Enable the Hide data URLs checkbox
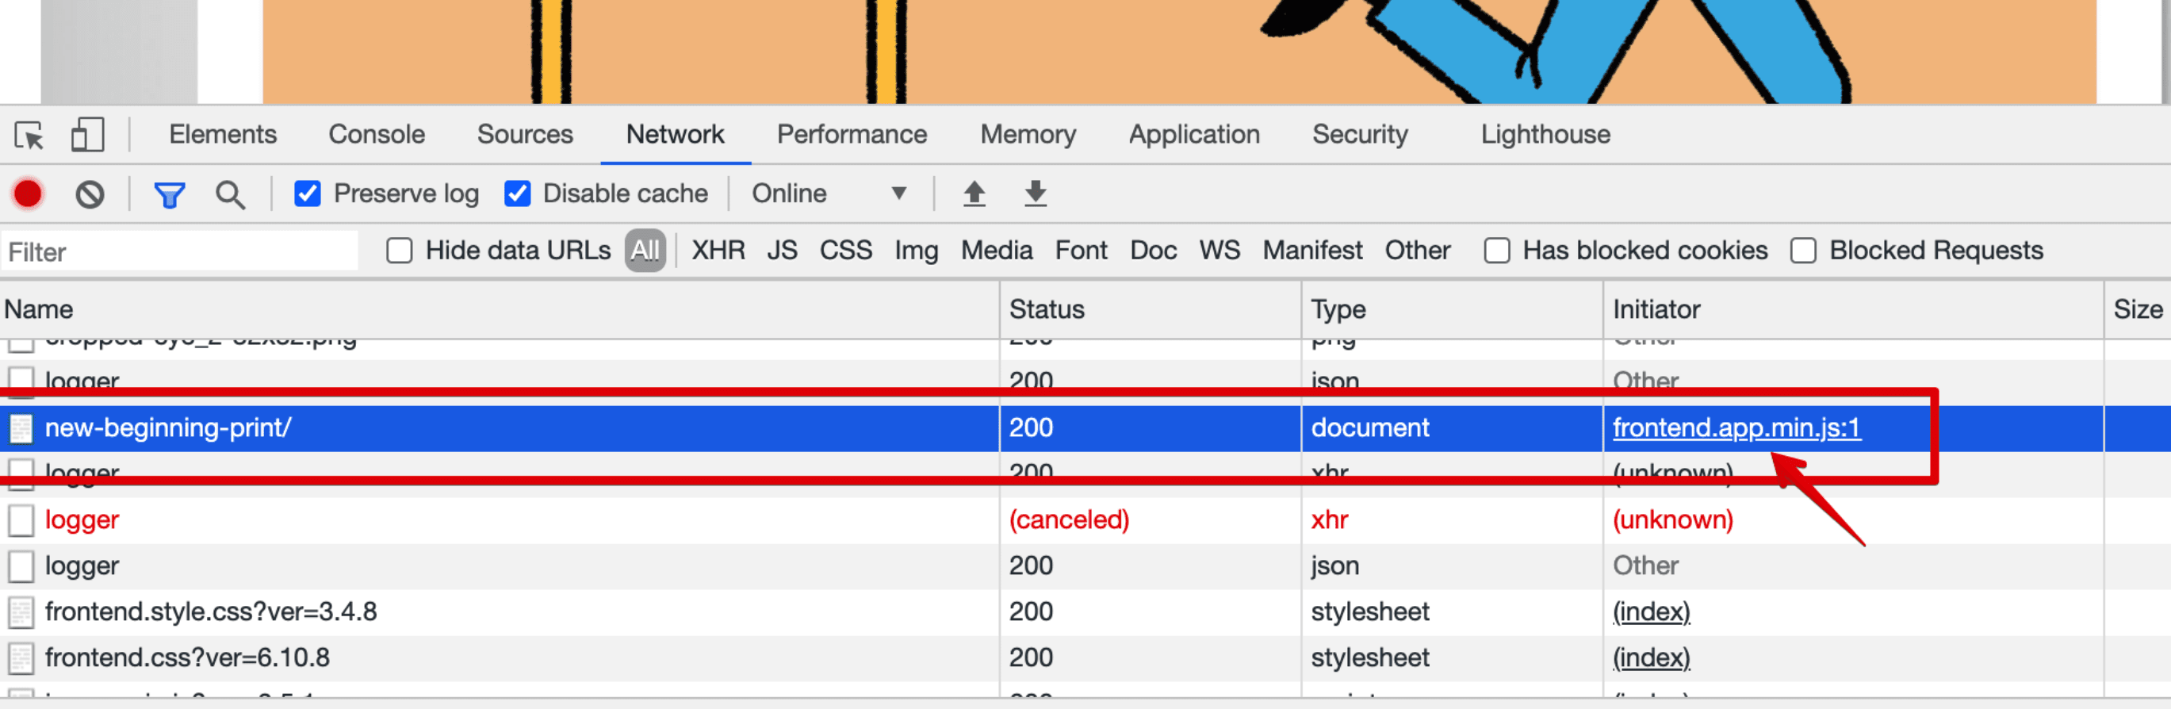 click(400, 251)
